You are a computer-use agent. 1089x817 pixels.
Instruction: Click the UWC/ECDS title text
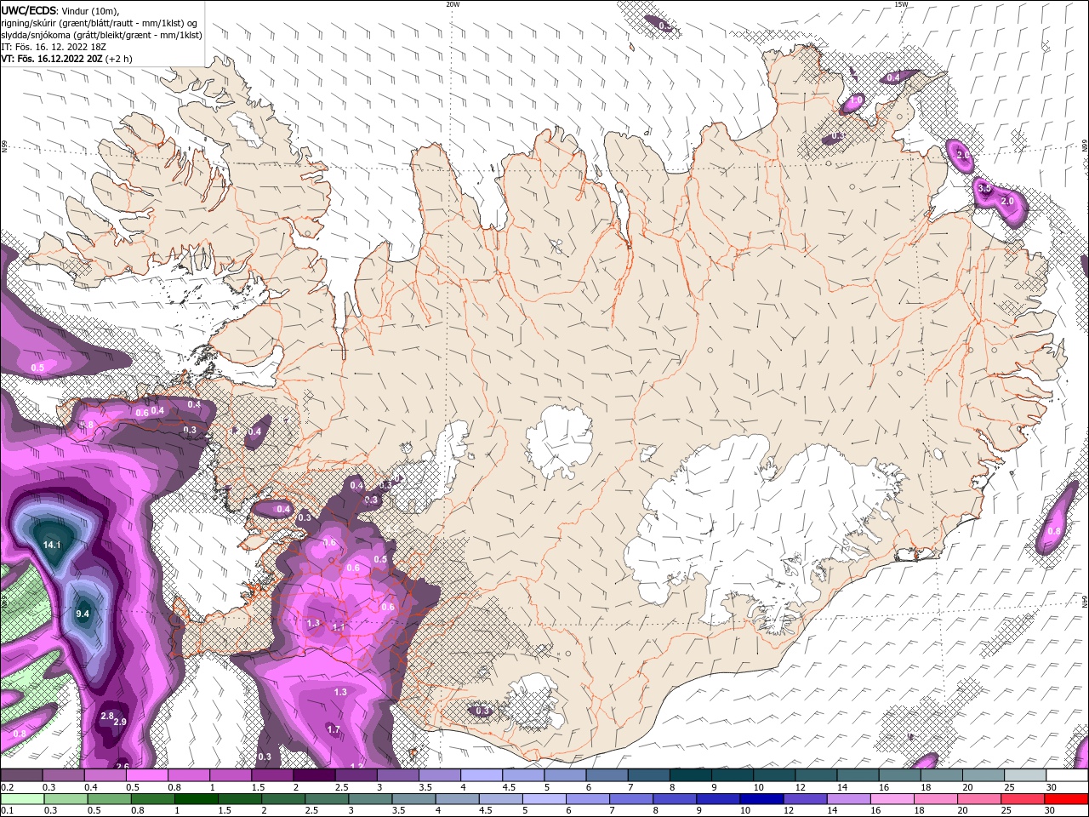[x=29, y=10]
